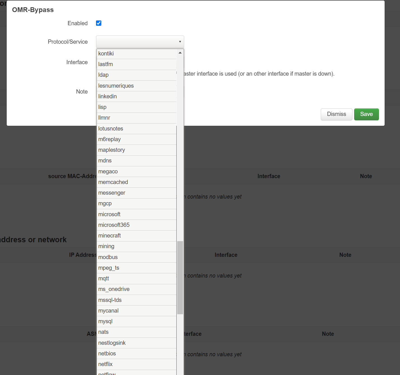Click the scroll-up arrow in the protocol list
400x375 pixels.
[180, 52]
